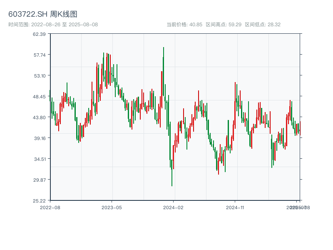
Task: Click the y-axis value 29.87
Action: pyautogui.click(x=40, y=180)
